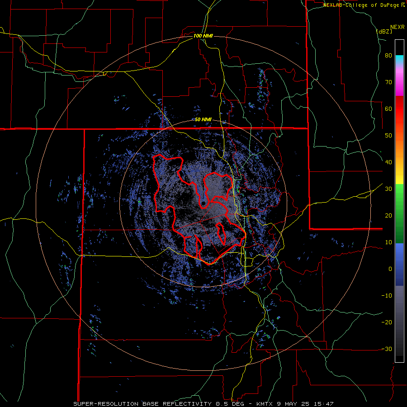This screenshot has height=407, width=407.
Task: Click the -10 value on the dBZ scale
Action: click(387, 296)
